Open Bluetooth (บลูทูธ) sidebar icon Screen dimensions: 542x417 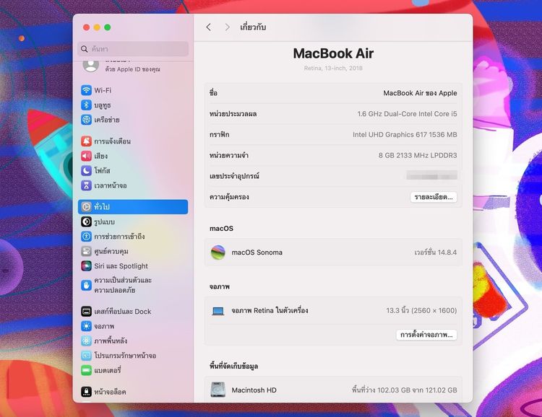point(86,105)
